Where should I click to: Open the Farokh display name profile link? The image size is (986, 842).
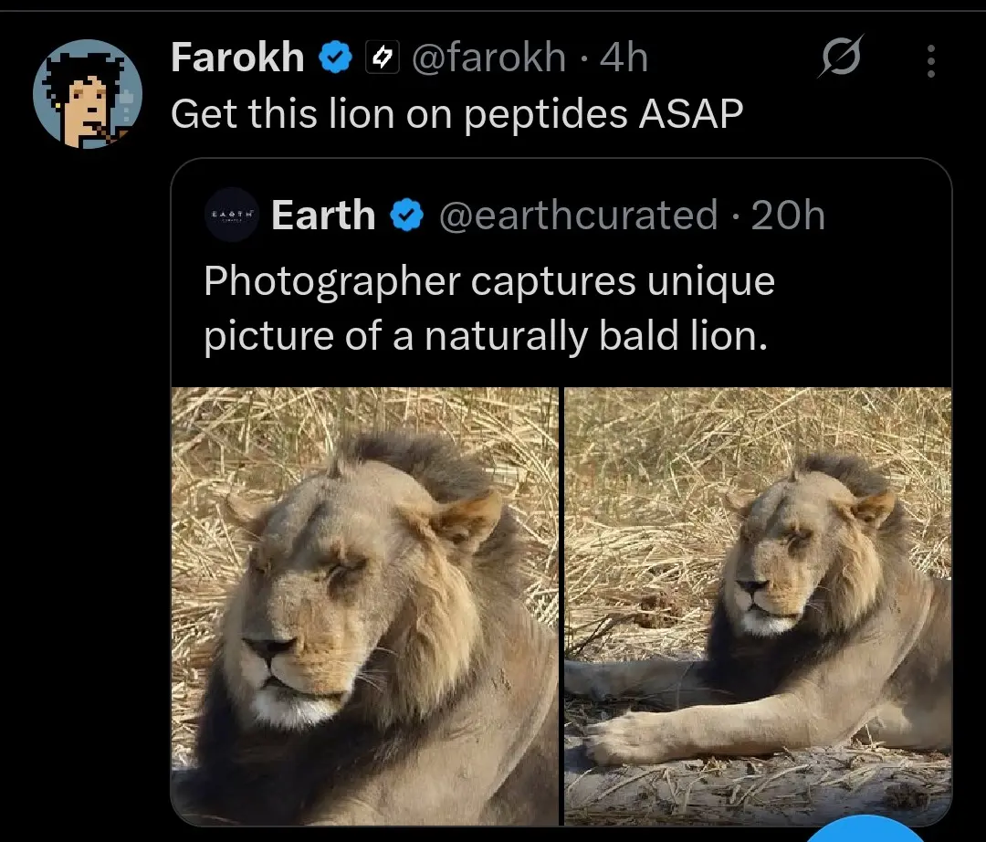tap(237, 58)
